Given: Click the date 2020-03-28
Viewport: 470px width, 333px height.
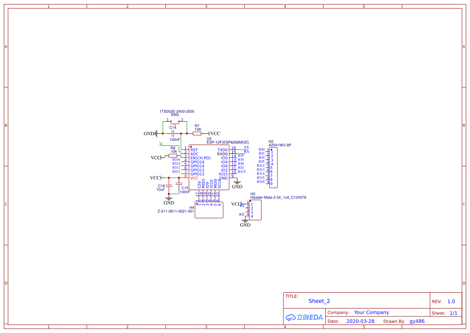Looking at the screenshot, I should 360,321.
